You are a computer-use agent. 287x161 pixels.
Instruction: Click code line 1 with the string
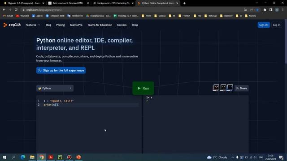pos(59,101)
